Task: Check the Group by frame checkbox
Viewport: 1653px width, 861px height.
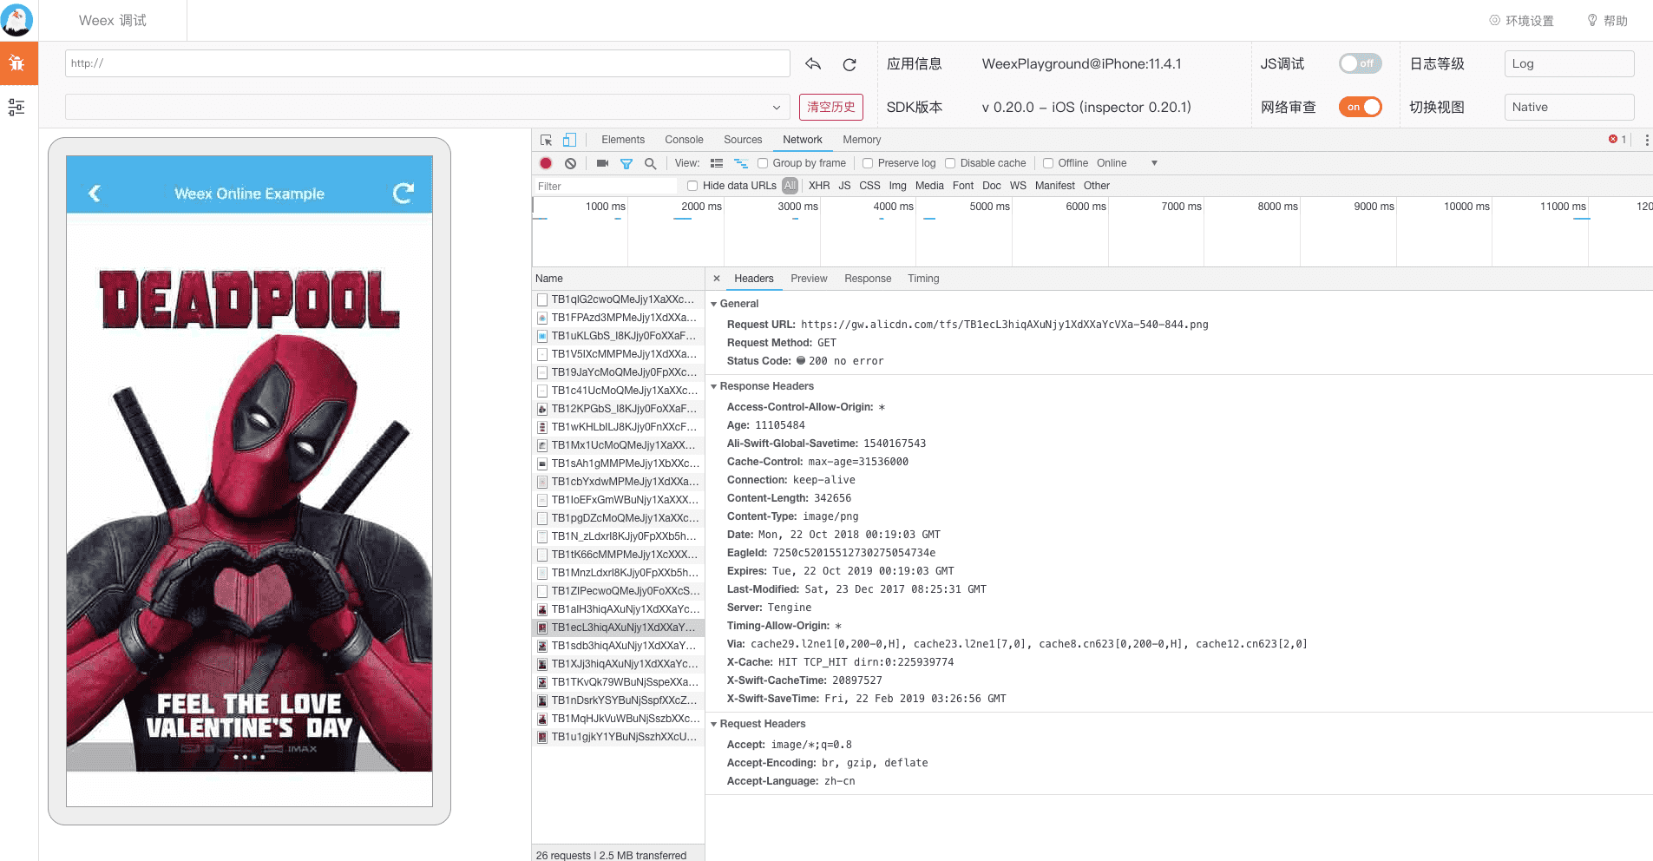Action: point(763,163)
